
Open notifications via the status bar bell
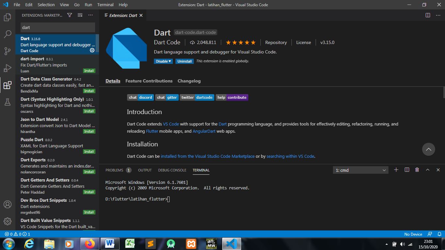(x=439, y=234)
